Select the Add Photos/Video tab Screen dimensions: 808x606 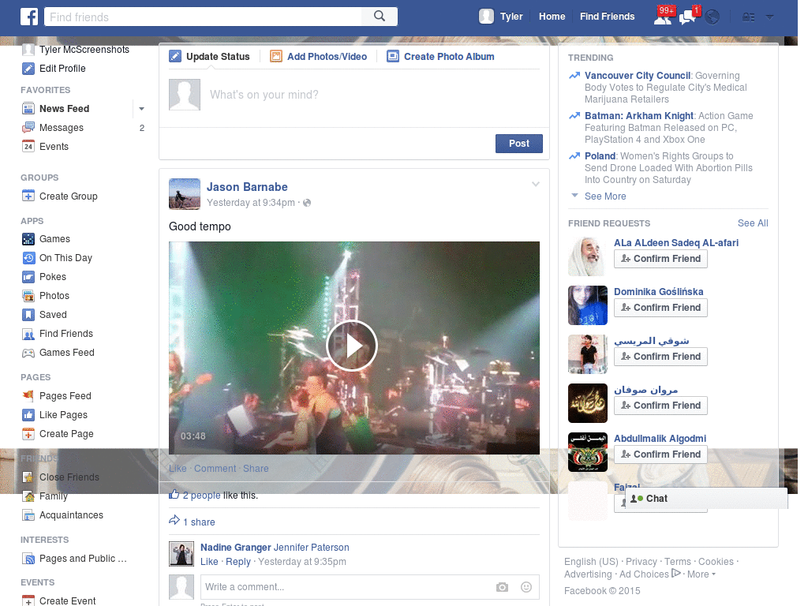[x=319, y=57]
